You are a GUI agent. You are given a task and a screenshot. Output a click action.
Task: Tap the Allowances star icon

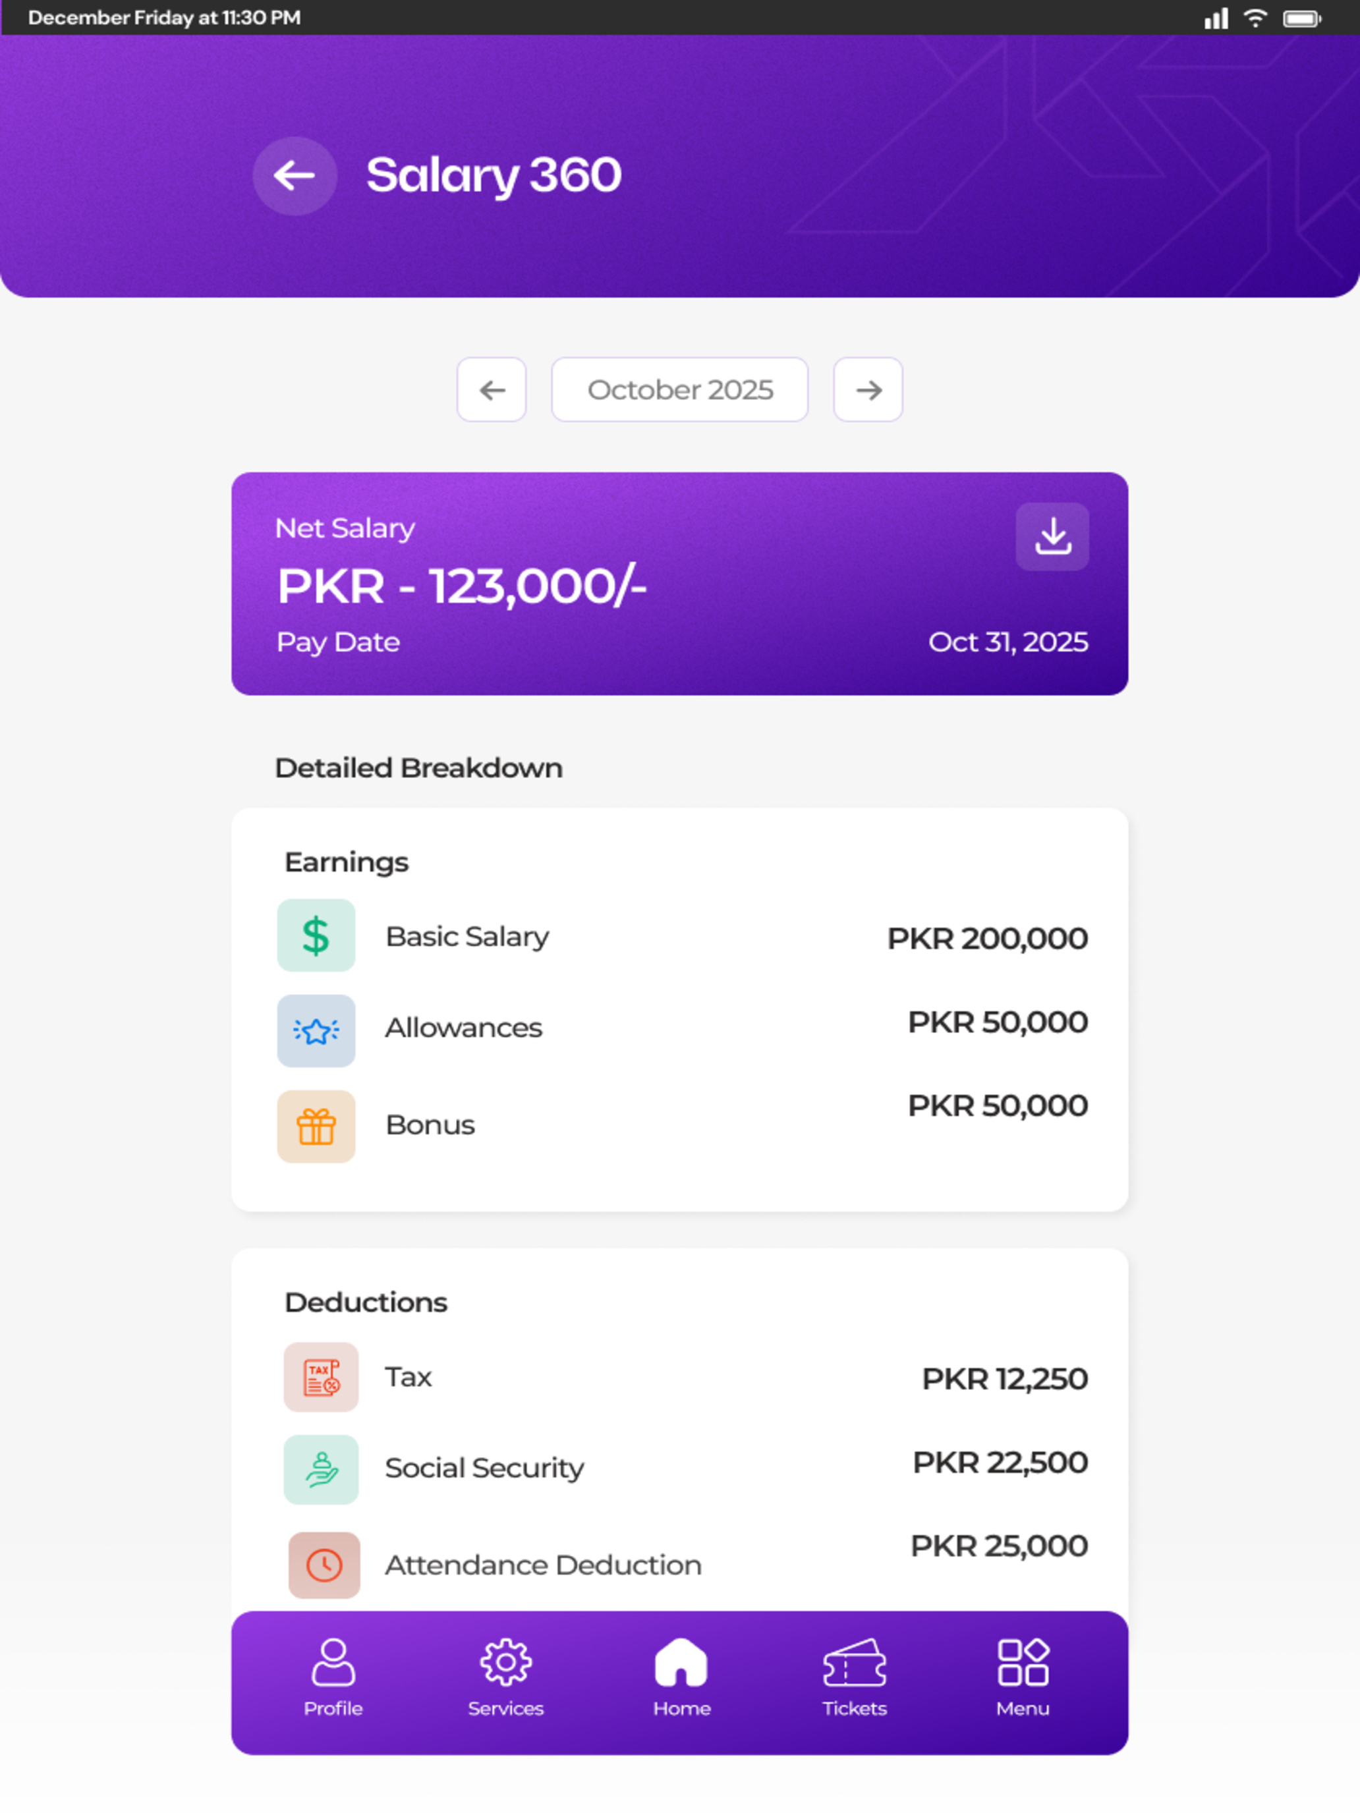[x=316, y=1030]
